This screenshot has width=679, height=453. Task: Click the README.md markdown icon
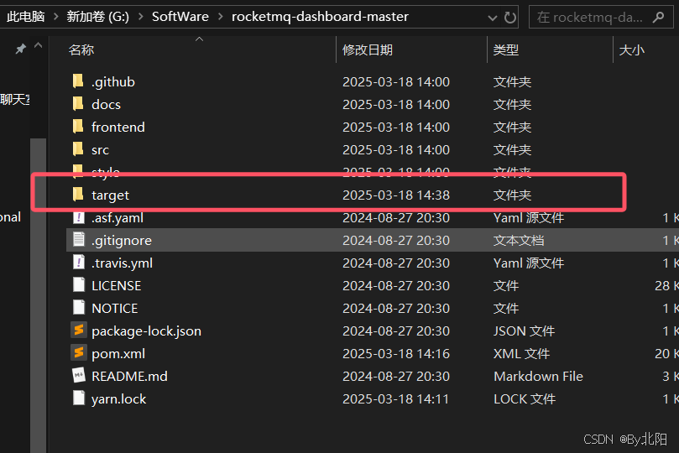pyautogui.click(x=79, y=376)
